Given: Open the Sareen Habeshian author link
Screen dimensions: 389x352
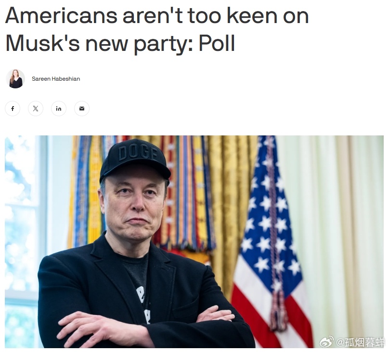Looking at the screenshot, I should [x=56, y=79].
